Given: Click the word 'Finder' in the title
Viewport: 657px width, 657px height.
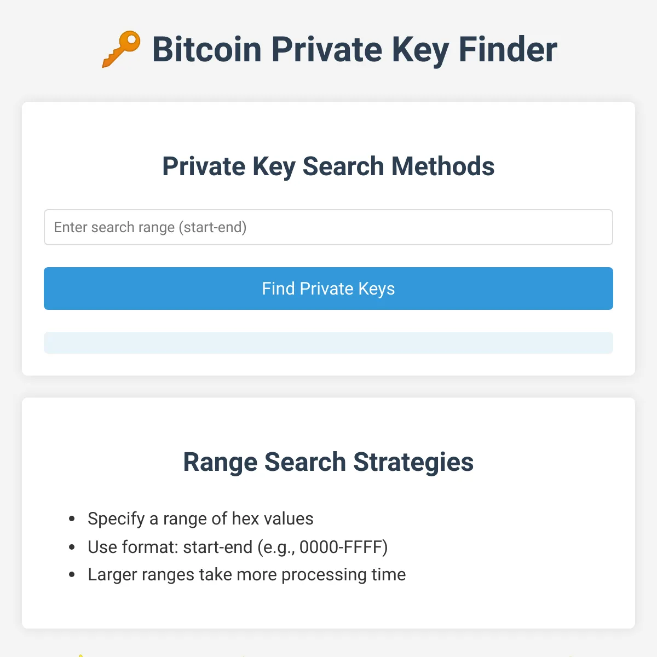Looking at the screenshot, I should tap(508, 49).
